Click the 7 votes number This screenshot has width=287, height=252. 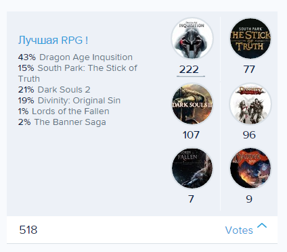point(191,199)
